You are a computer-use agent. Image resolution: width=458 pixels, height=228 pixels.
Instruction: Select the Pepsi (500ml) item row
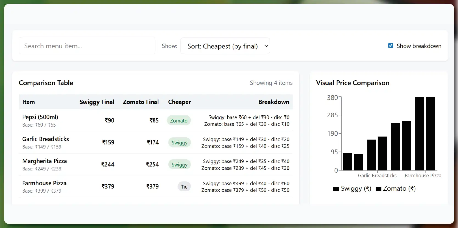pyautogui.click(x=40, y=117)
